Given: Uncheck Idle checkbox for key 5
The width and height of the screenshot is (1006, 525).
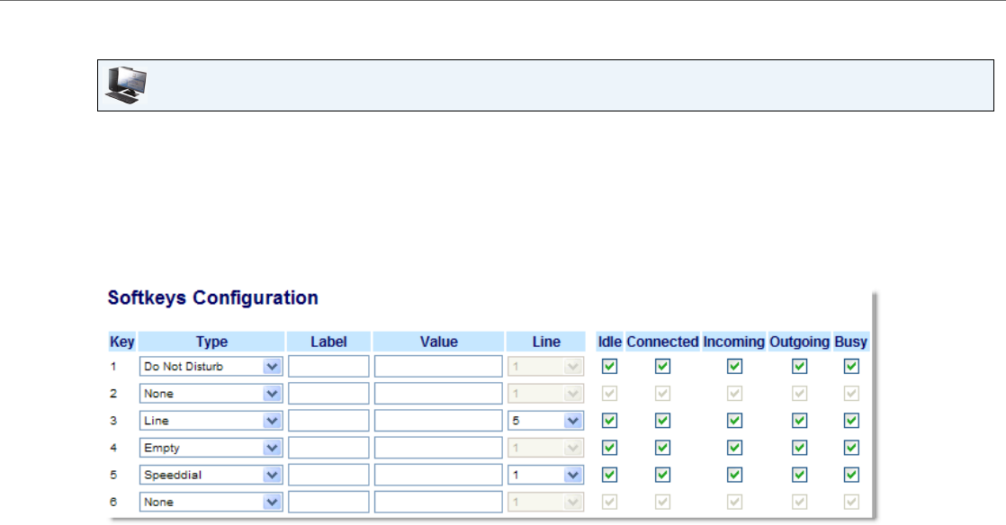Looking at the screenshot, I should [x=609, y=475].
